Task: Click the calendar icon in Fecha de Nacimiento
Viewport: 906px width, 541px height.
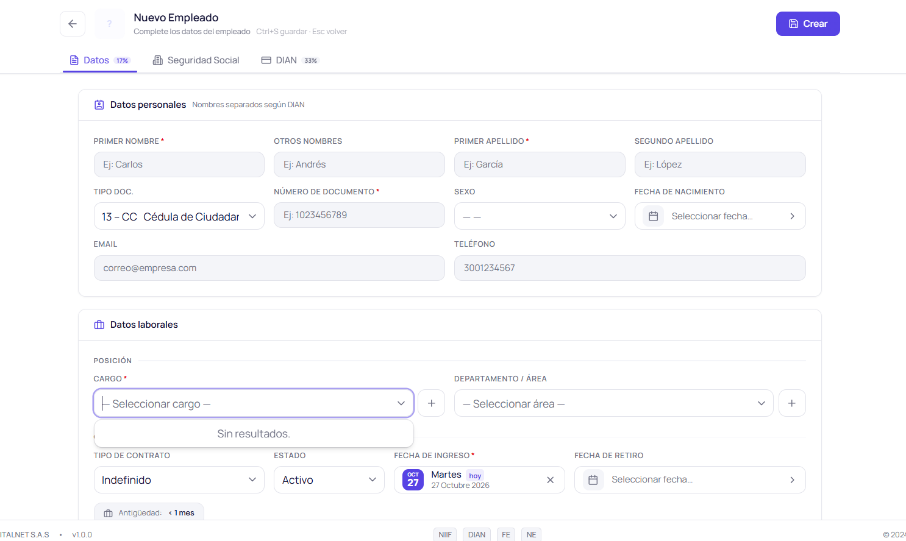Action: point(653,216)
